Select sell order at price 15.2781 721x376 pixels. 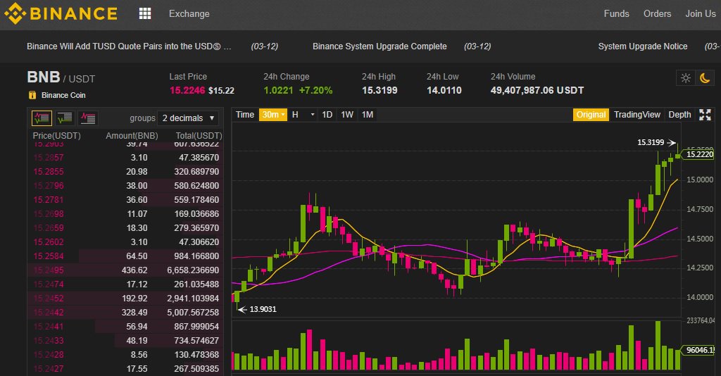tap(125, 200)
